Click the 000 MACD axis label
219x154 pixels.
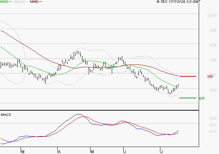point(213,125)
